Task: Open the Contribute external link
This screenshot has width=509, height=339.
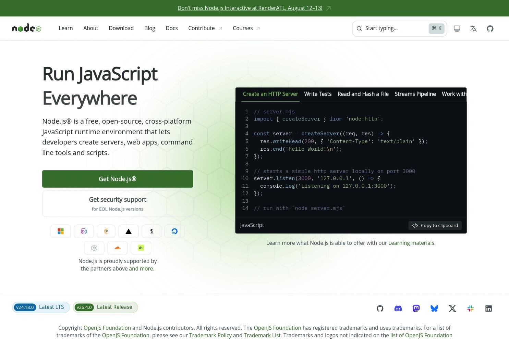Action: 205,28
